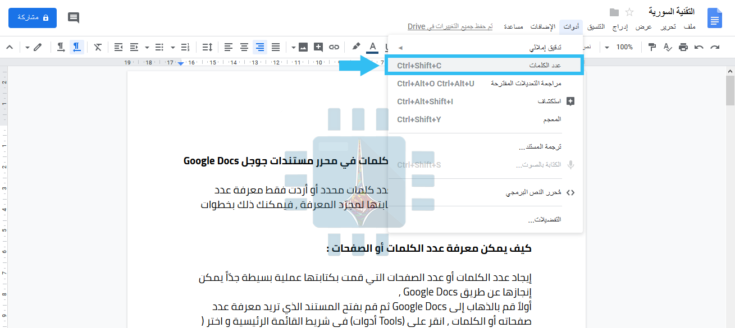Click the increase indent icon
The image size is (735, 328).
pos(118,47)
